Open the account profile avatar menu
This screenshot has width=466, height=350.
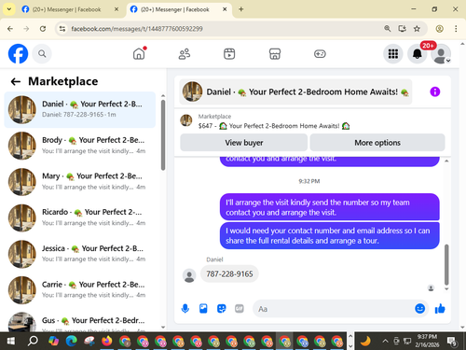[x=441, y=54]
